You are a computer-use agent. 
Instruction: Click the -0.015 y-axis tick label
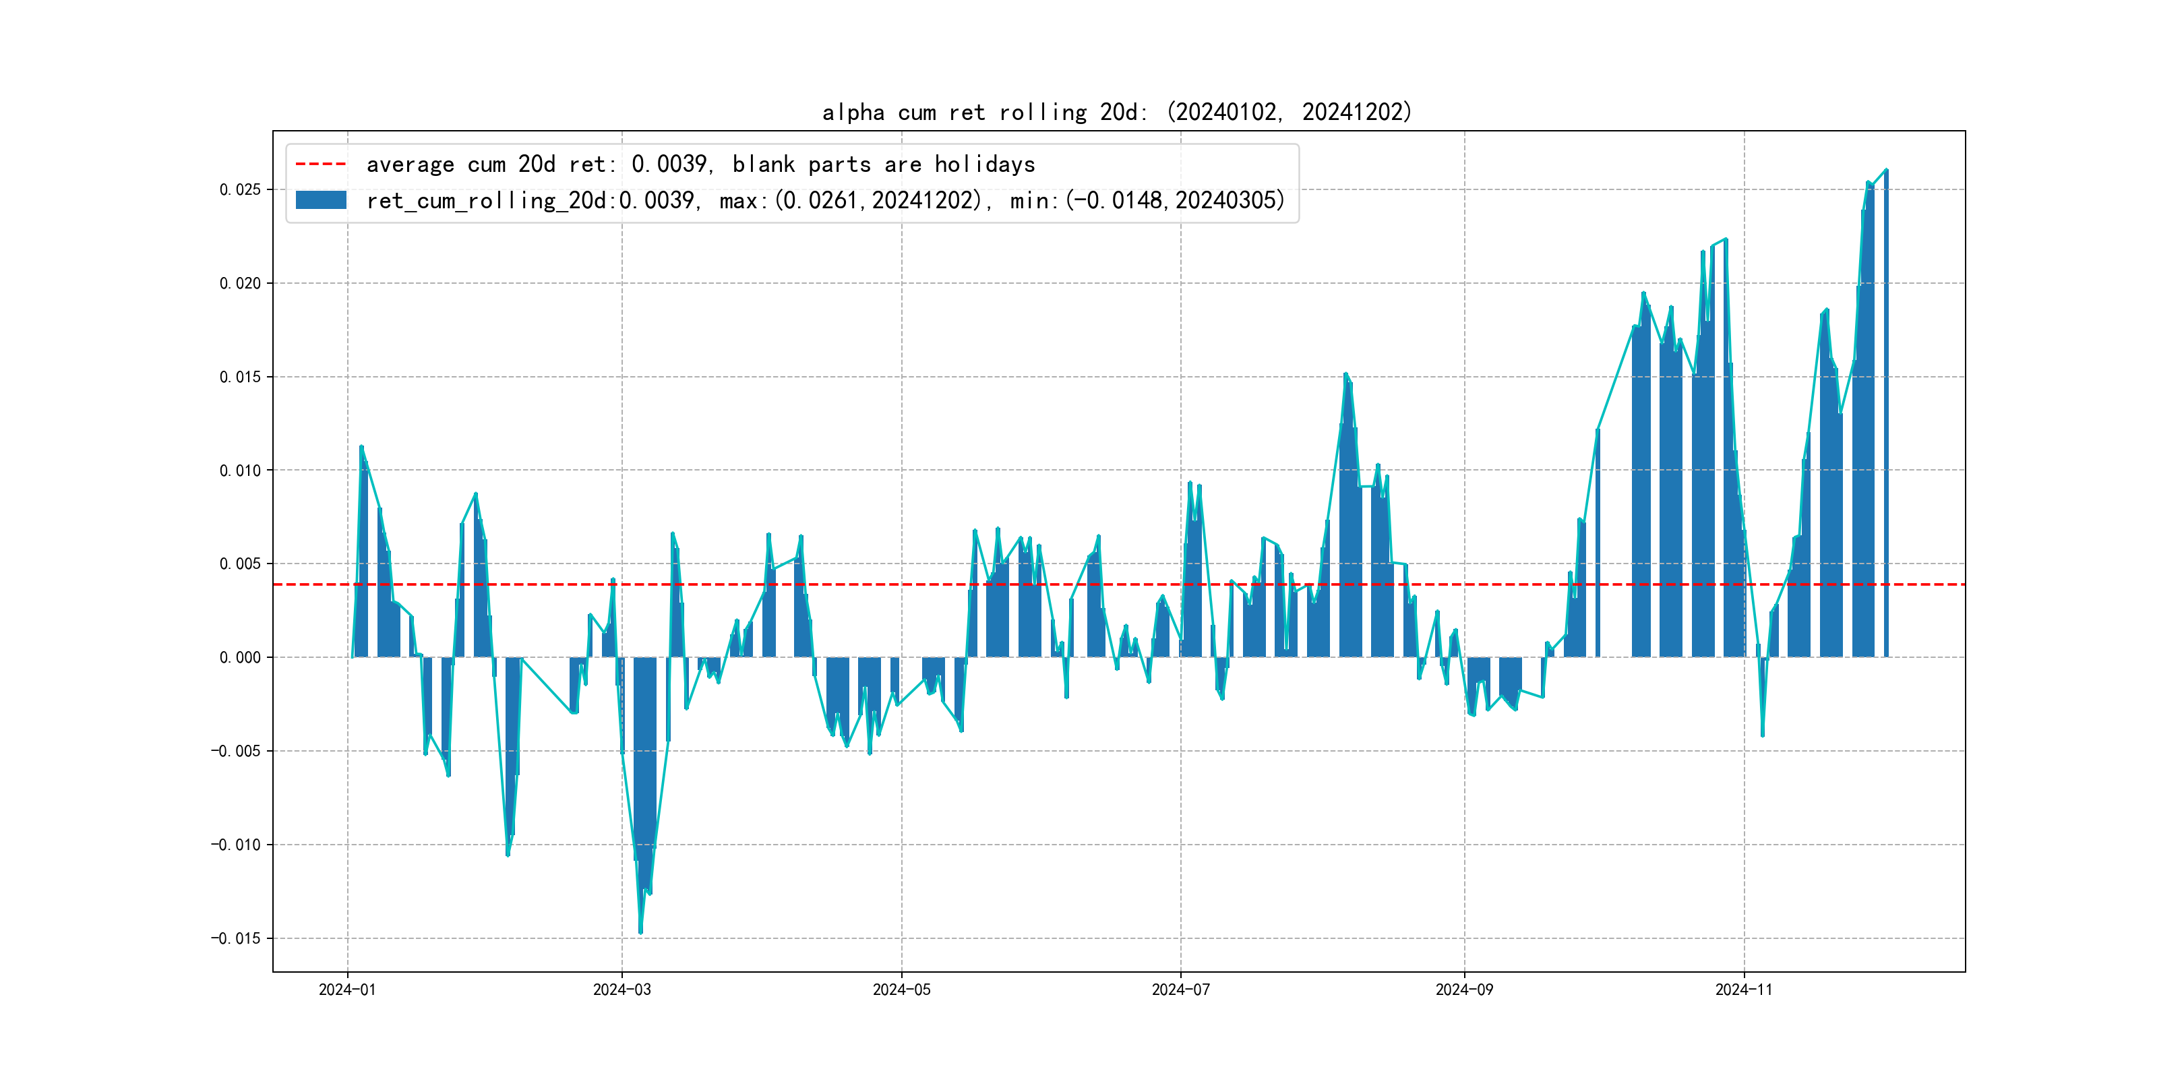point(236,938)
